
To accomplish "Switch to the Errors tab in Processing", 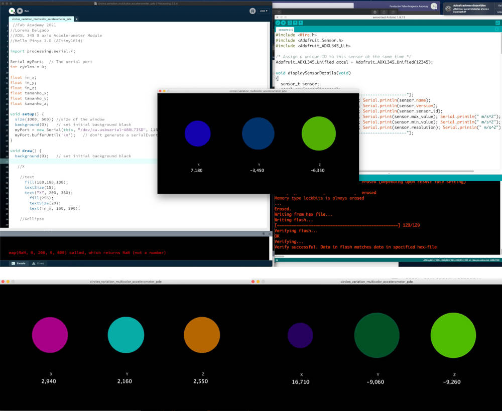I will [x=38, y=263].
